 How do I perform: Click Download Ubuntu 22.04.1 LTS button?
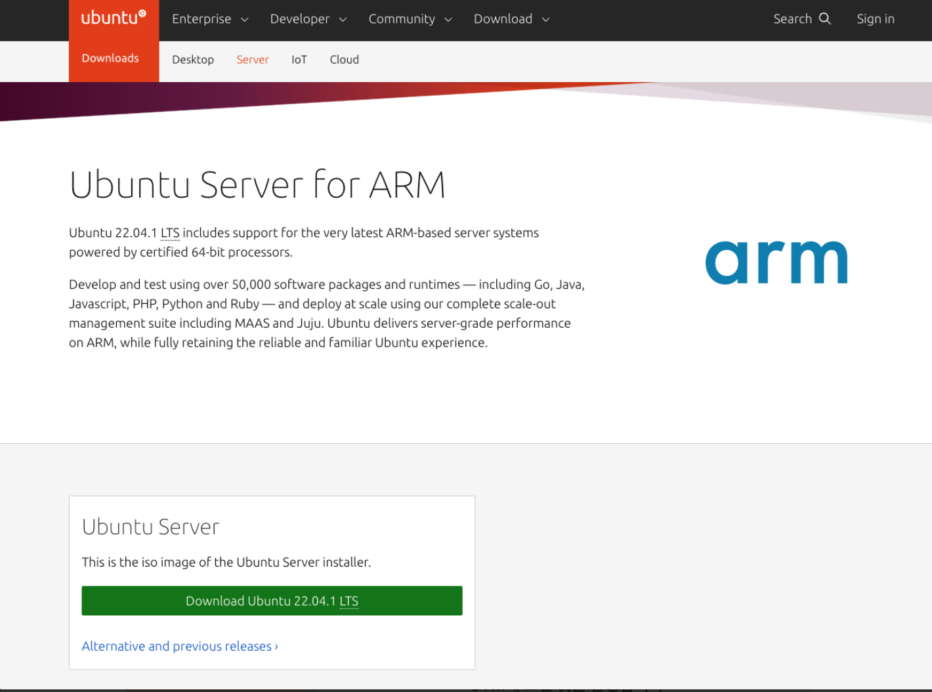point(272,601)
